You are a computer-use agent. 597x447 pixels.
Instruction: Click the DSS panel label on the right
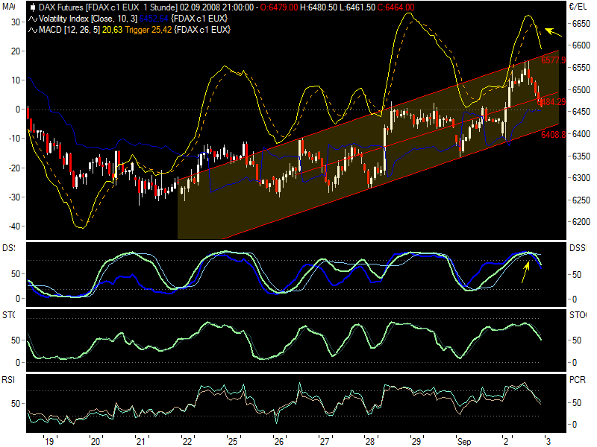[x=578, y=248]
